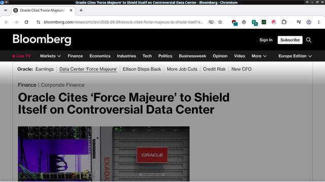Open site information icon beside URL
This screenshot has height=182, width=325.
click(x=38, y=22)
